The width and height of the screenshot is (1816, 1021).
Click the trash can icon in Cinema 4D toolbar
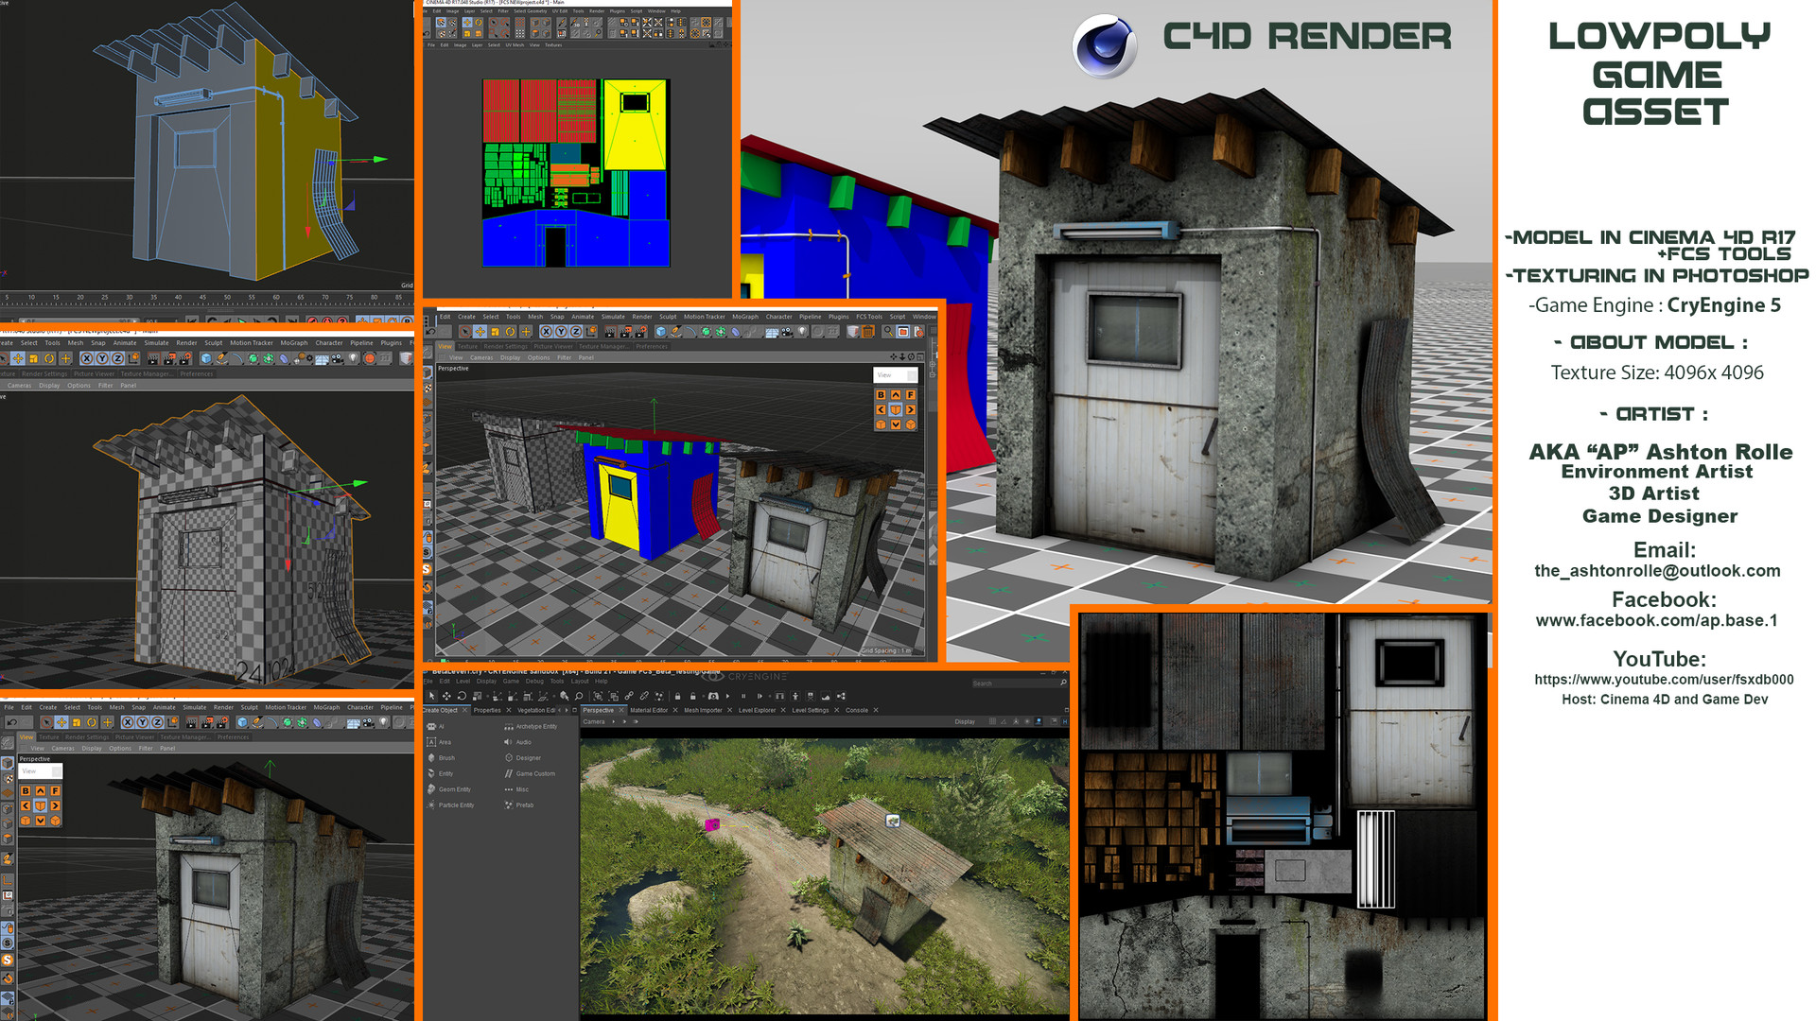click(x=868, y=332)
